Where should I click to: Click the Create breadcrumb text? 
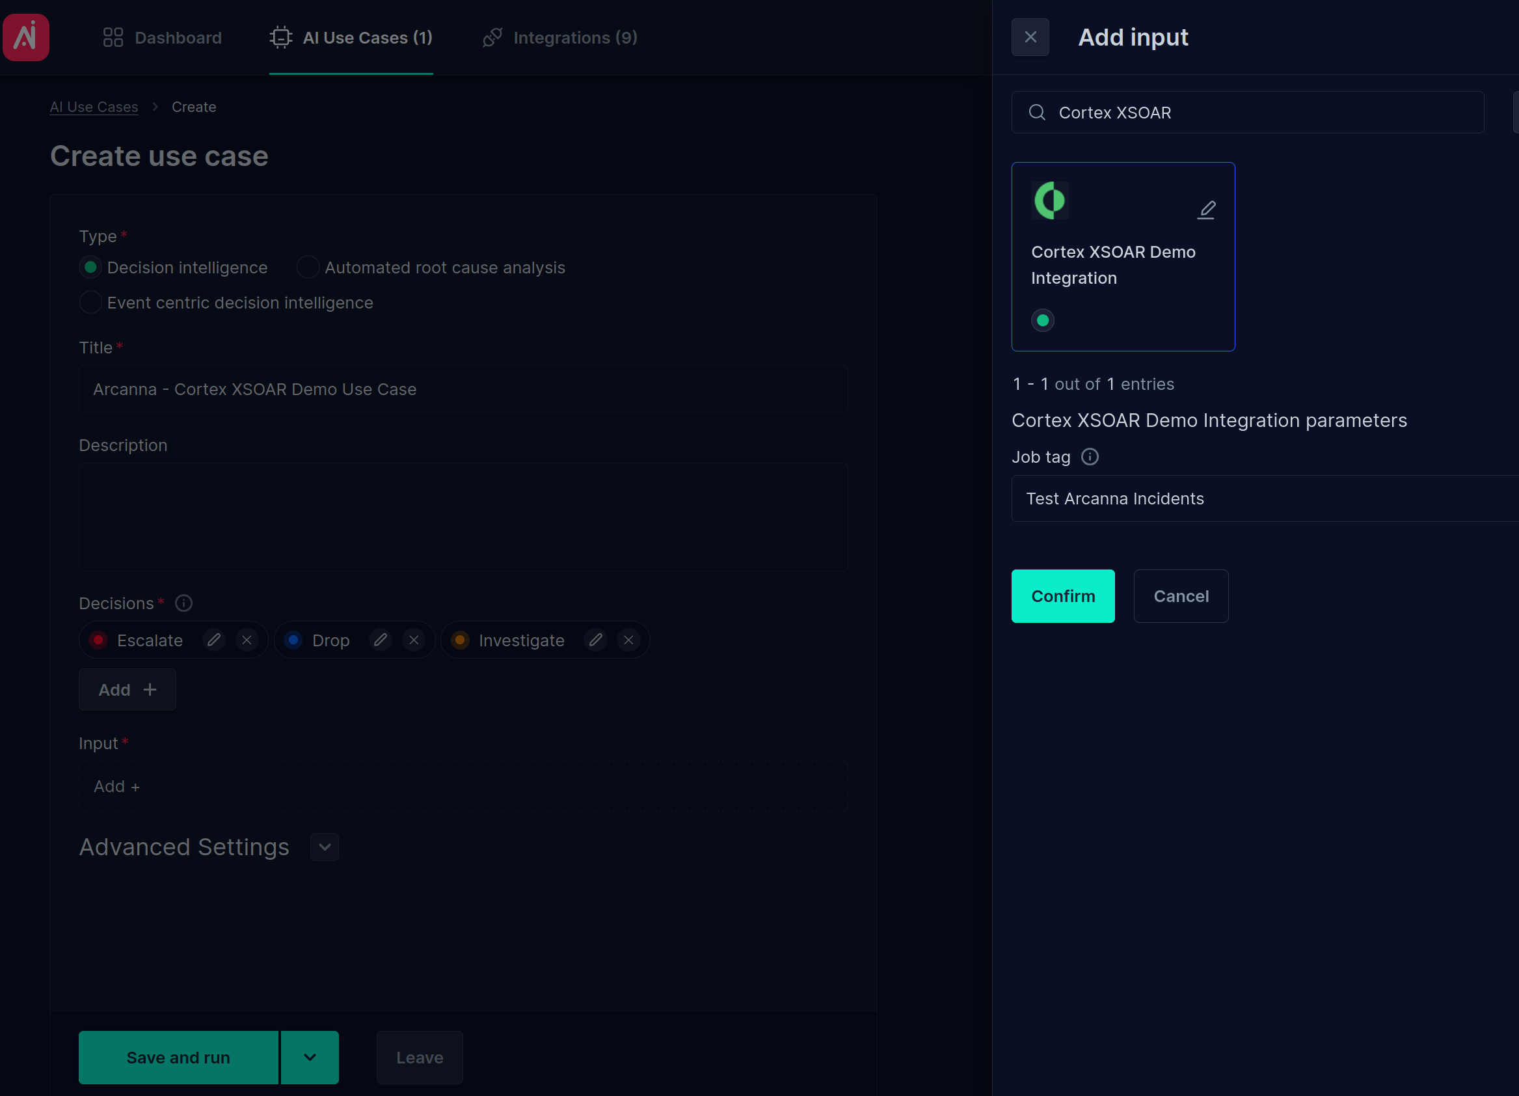click(x=195, y=107)
